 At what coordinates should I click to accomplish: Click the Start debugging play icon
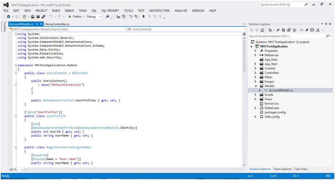point(70,17)
